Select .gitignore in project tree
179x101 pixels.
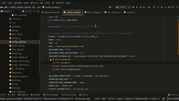click(x=16, y=27)
